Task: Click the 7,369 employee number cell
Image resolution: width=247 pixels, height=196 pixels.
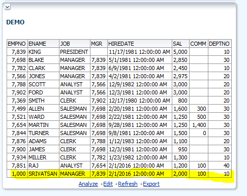Action: 17,101
